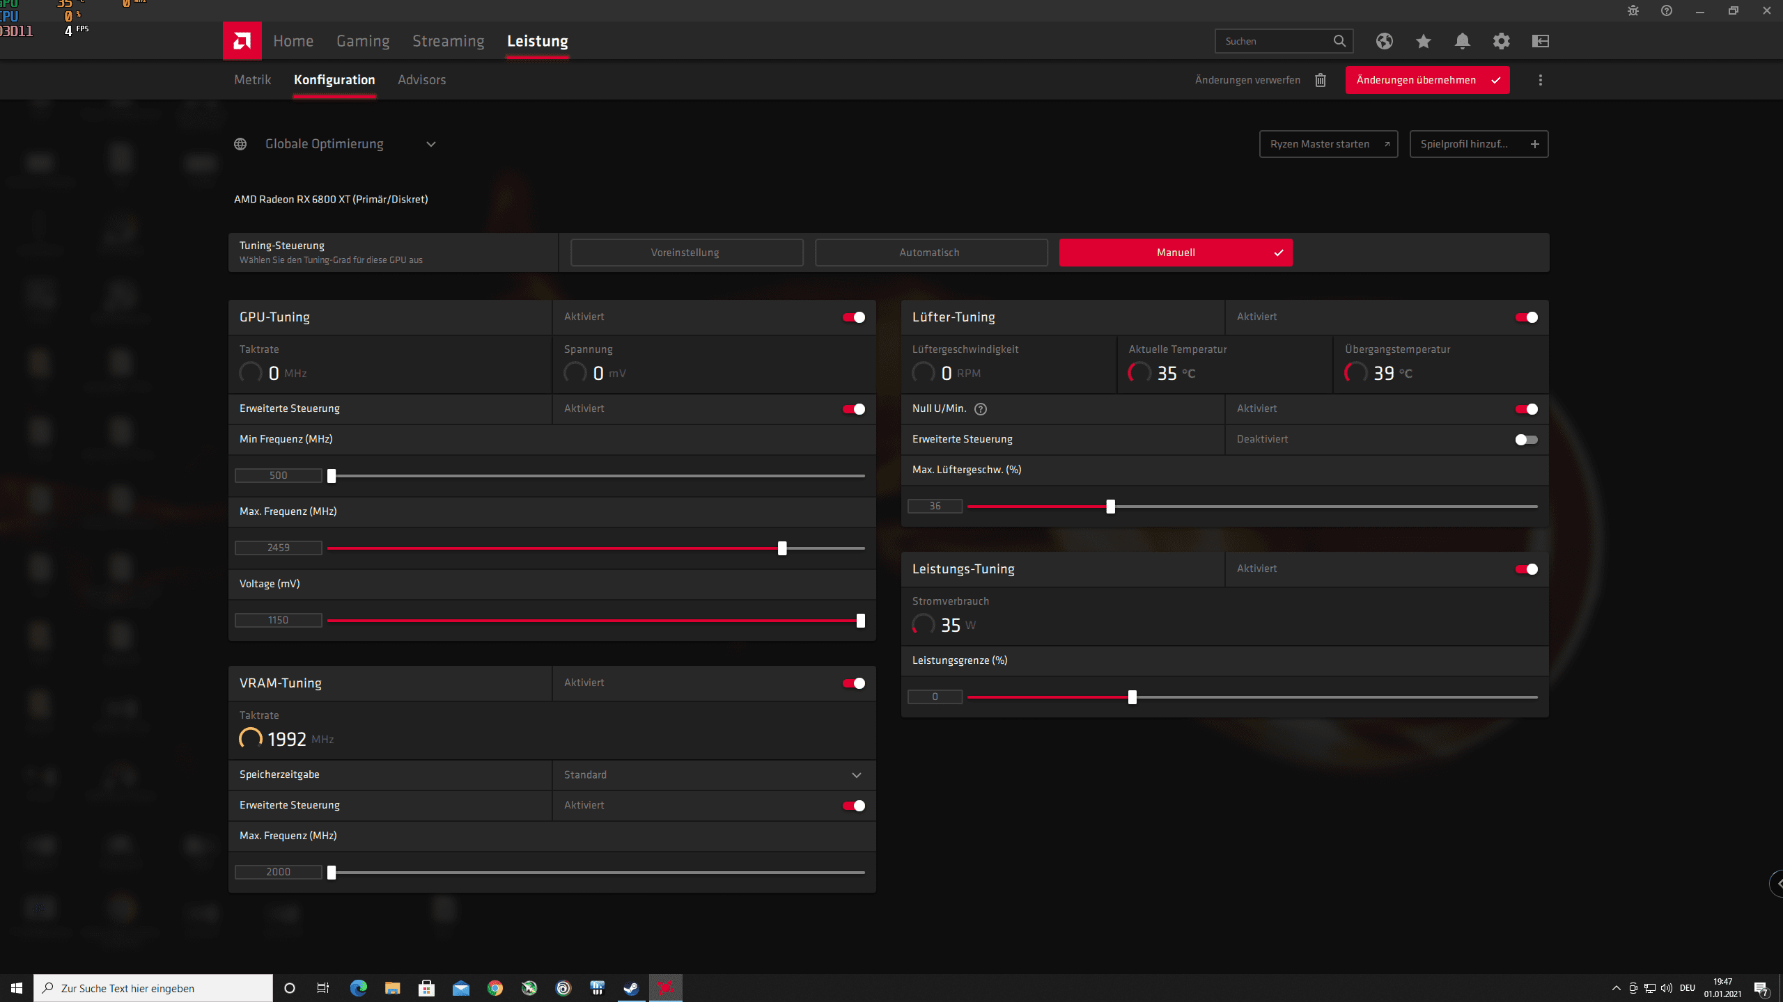Click Änderungen verwerfen
The image size is (1783, 1002).
point(1247,80)
